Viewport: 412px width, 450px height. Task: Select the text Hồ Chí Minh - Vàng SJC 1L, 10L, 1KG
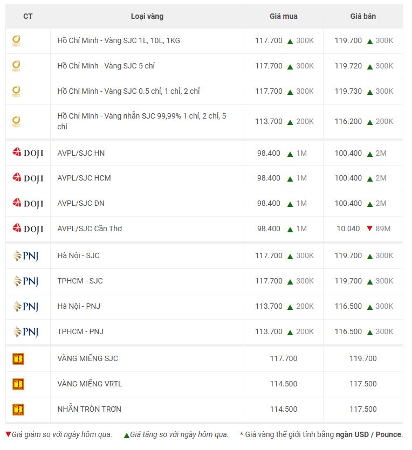pos(119,40)
